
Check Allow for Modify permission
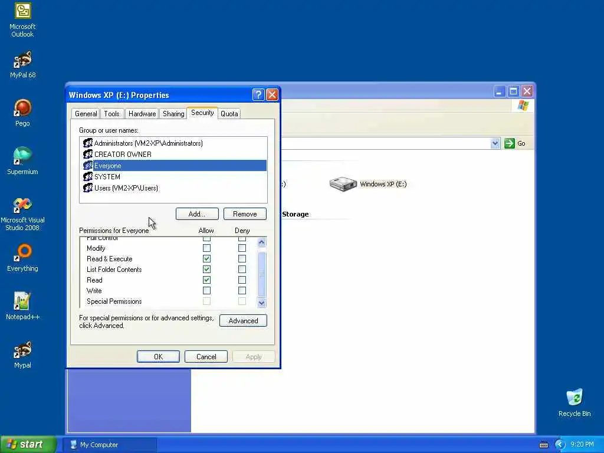[206, 248]
